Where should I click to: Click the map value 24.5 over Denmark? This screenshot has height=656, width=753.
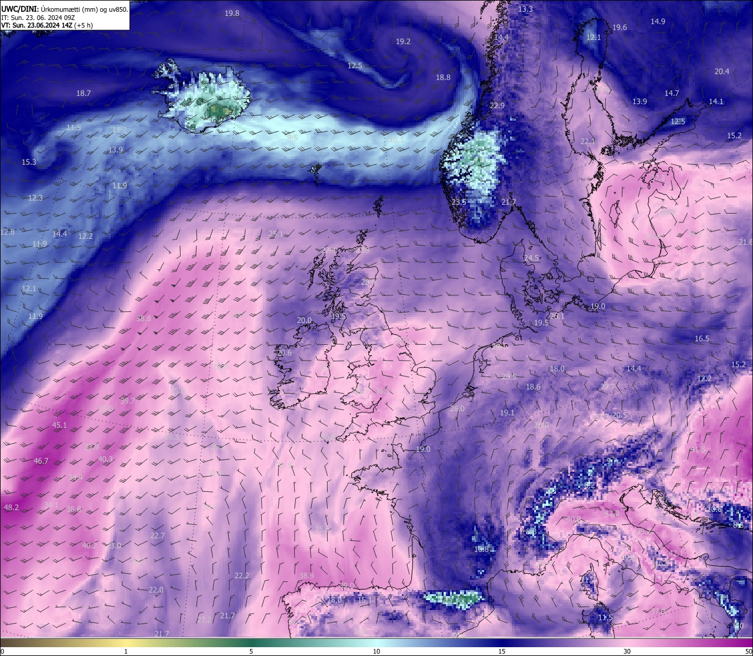point(531,258)
